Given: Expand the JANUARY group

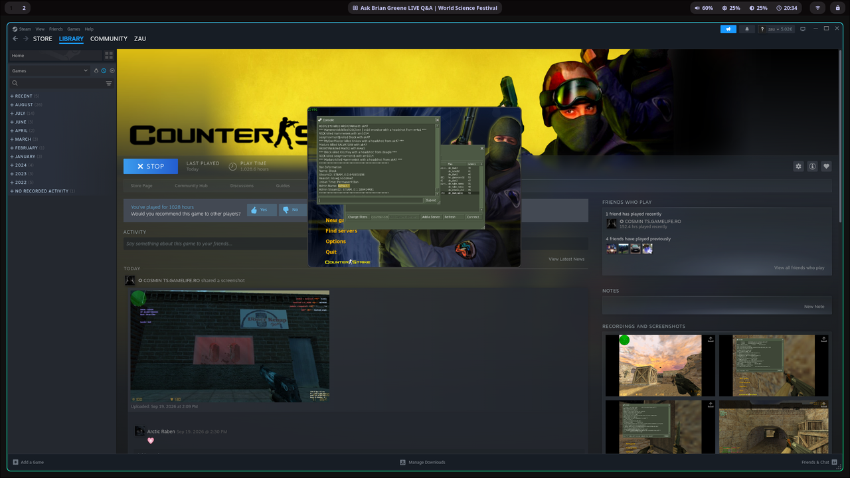Looking at the screenshot, I should 26,157.
